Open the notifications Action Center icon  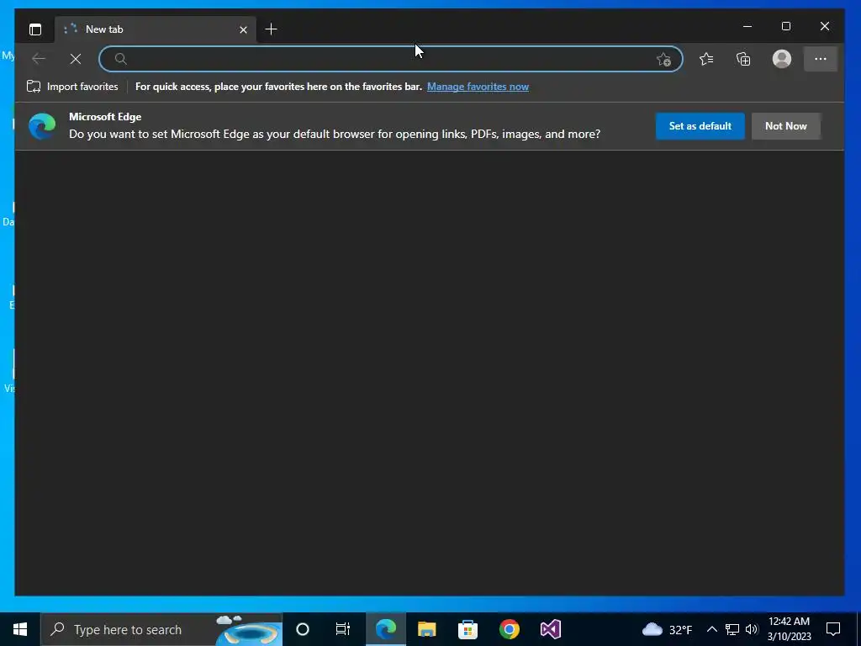(x=833, y=629)
